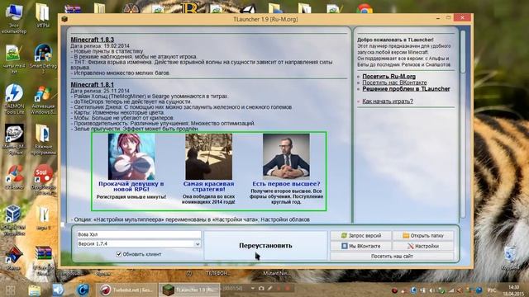Image resolution: width=529 pixels, height=297 pixels.
Task: Open the Как начать играть? link
Action: click(388, 101)
